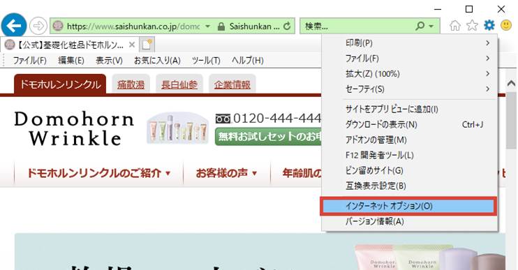Image resolution: width=518 pixels, height=270 pixels.
Task: Select ピン留めサイト(G) entry
Action: 409,170
